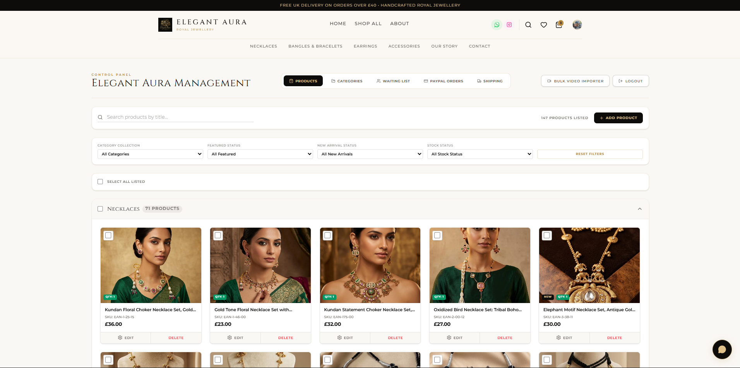
Task: Open the Waiting List tab
Action: 393,81
